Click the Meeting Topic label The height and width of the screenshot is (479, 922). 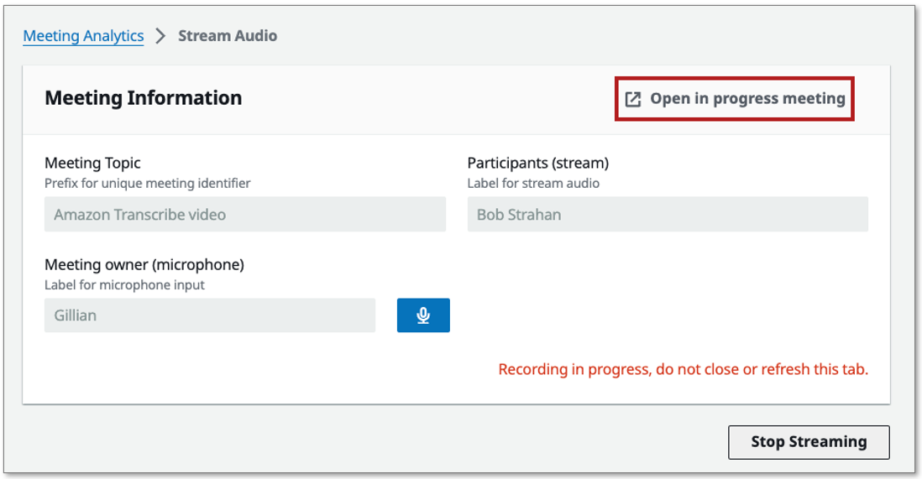(x=93, y=163)
